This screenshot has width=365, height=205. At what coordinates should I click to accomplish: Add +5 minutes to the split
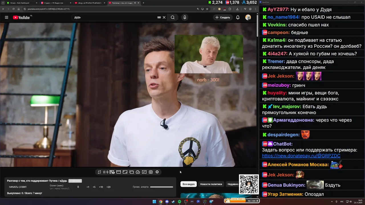(94, 187)
